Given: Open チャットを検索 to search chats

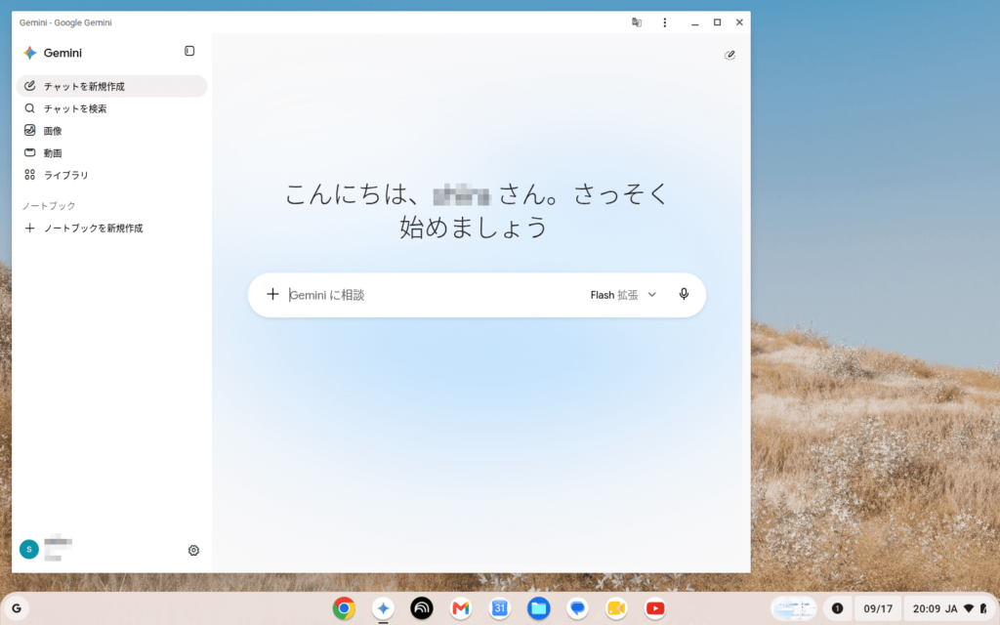Looking at the screenshot, I should tap(111, 108).
